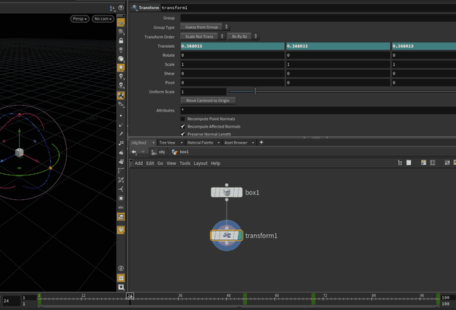Click the transform1 node name field
The width and height of the screenshot is (456, 310).
point(309,8)
